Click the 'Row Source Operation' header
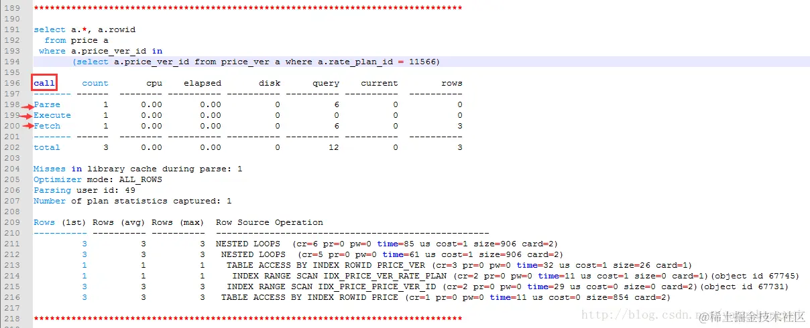This screenshot has height=328, width=810. (270, 222)
